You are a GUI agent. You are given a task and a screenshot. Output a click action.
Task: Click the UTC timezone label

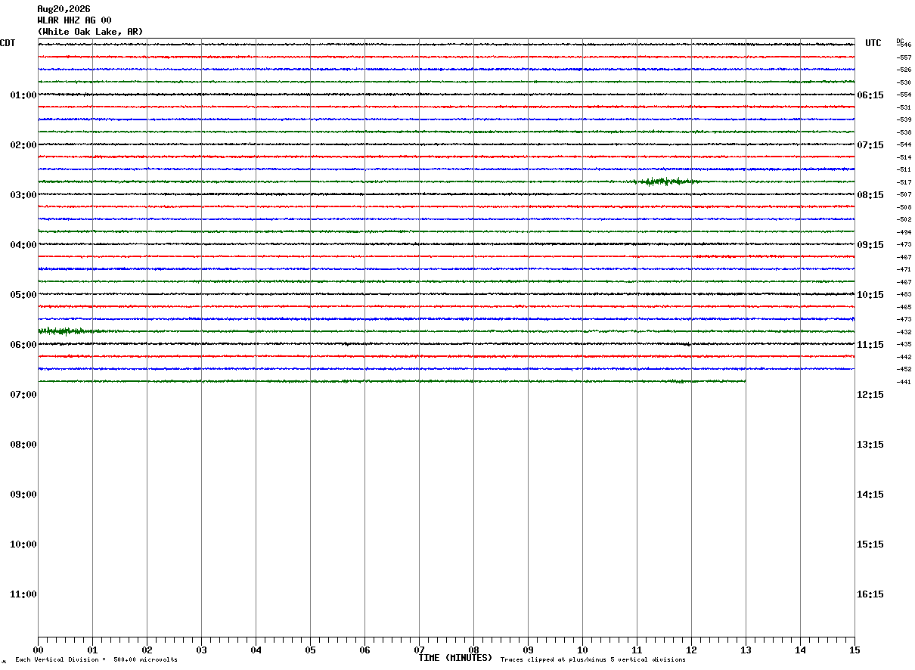[x=873, y=43]
